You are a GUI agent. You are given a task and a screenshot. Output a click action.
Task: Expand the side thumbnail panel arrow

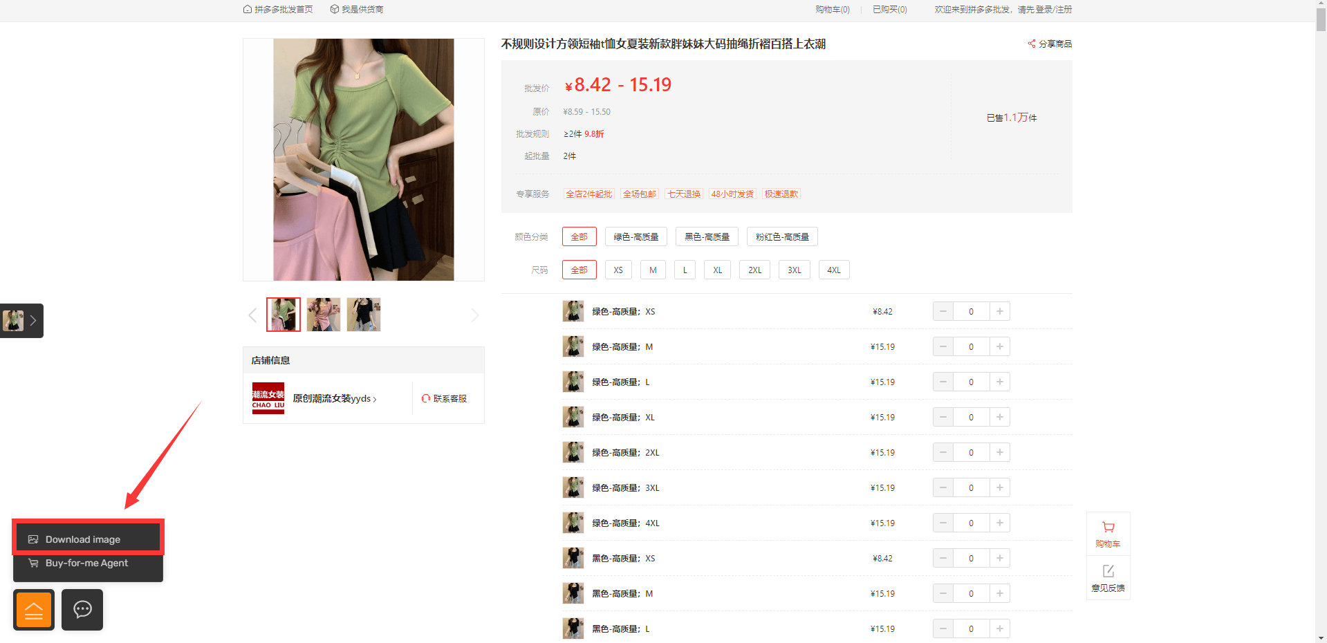(x=33, y=321)
